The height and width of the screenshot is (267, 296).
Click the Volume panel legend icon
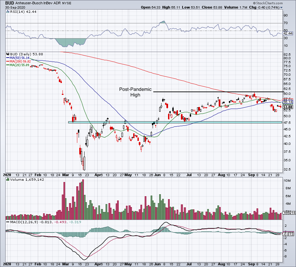8,179
